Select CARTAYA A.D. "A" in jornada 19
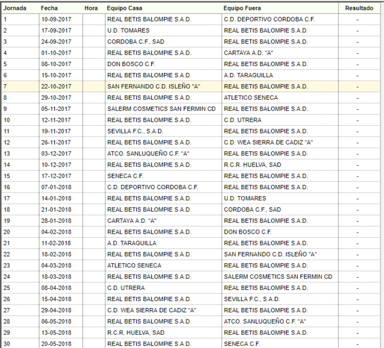The image size is (384, 348). [x=132, y=220]
